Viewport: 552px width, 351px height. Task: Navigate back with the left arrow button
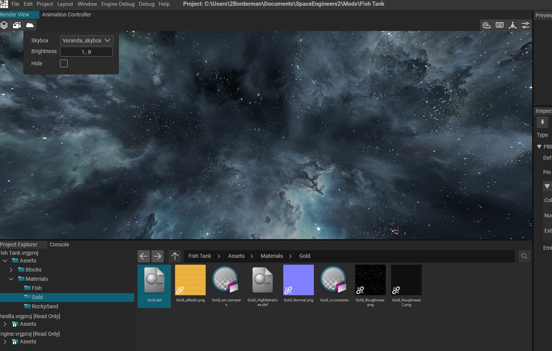144,256
